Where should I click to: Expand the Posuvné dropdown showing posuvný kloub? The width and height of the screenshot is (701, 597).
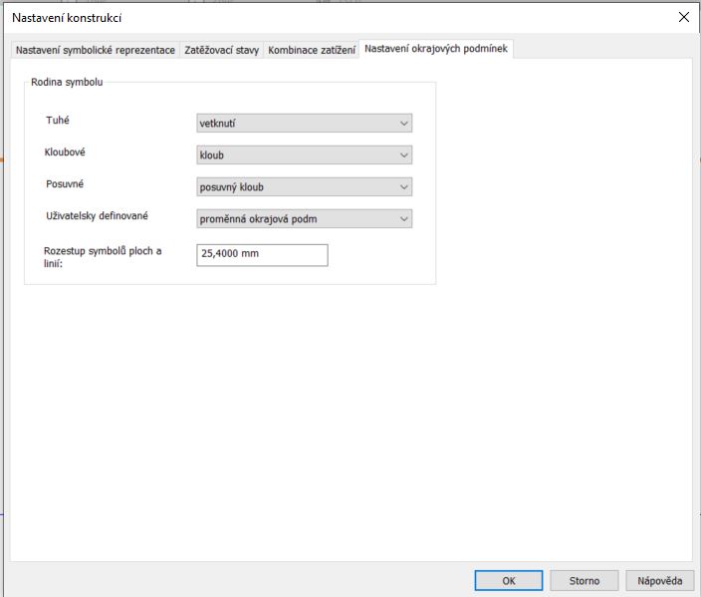click(x=305, y=186)
